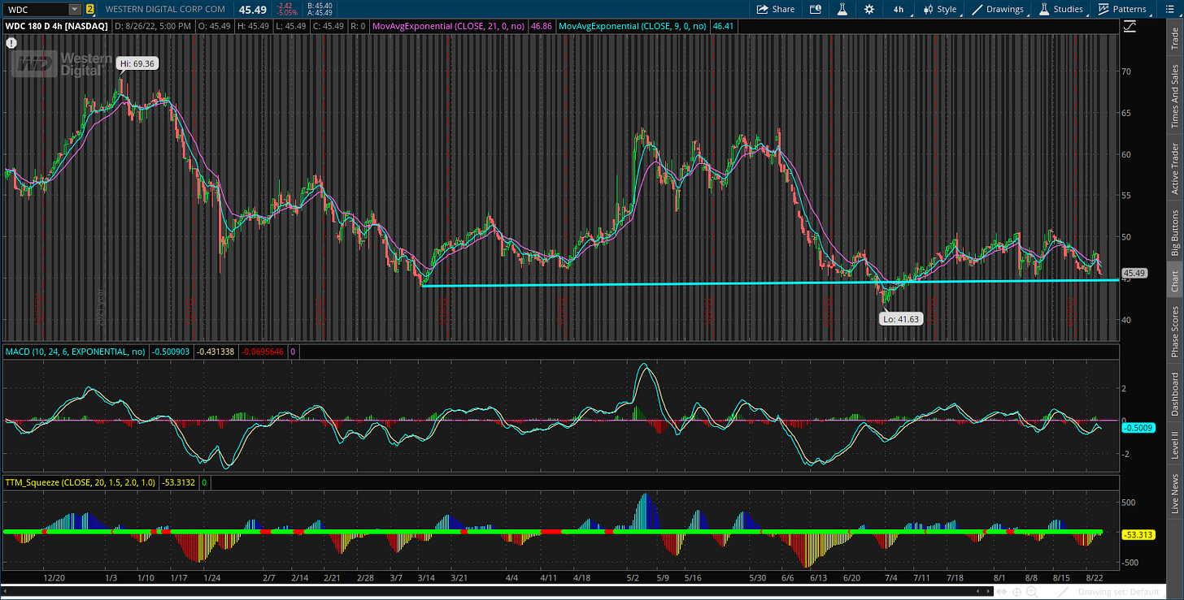Click the 8/22 date on time axis
1184x600 pixels.
[x=1096, y=577]
